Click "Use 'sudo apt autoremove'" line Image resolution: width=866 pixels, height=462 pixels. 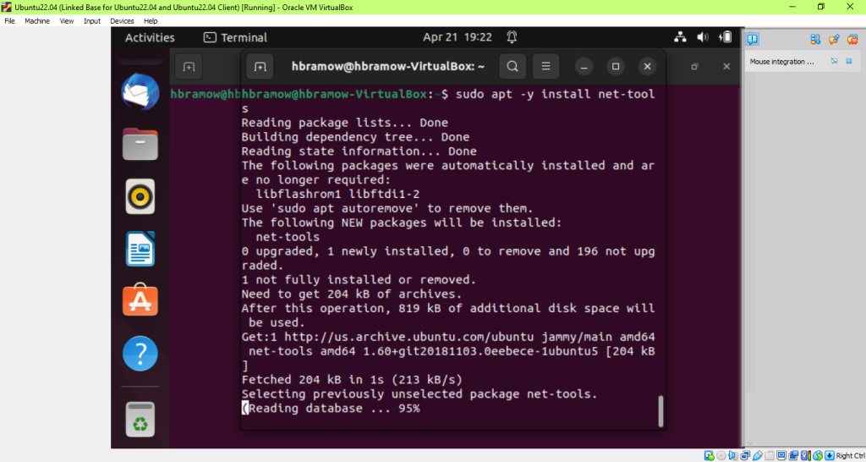click(387, 208)
